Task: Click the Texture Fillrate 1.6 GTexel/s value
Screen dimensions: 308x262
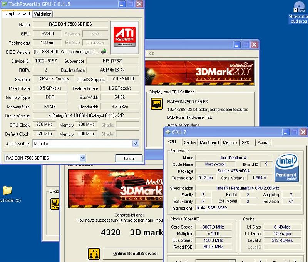Action: point(120,88)
